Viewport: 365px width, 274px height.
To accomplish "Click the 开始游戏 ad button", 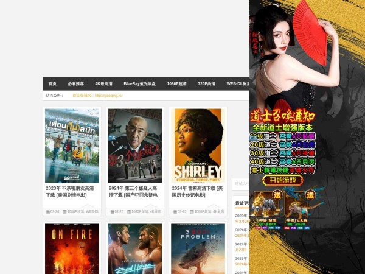I will pyautogui.click(x=283, y=180).
